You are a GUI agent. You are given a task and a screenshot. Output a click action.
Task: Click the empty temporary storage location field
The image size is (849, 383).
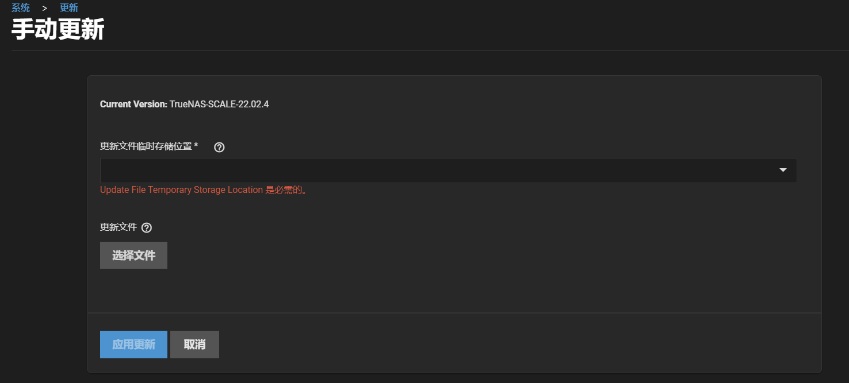click(x=437, y=171)
